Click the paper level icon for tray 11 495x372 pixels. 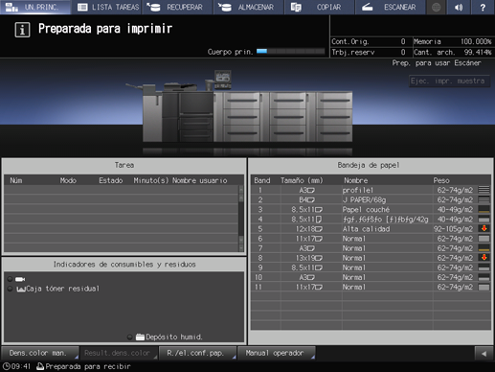point(484,287)
